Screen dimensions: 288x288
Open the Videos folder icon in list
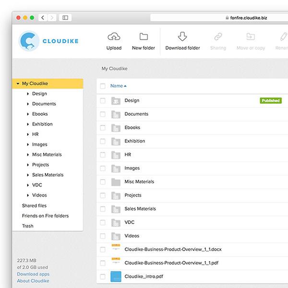(116, 236)
